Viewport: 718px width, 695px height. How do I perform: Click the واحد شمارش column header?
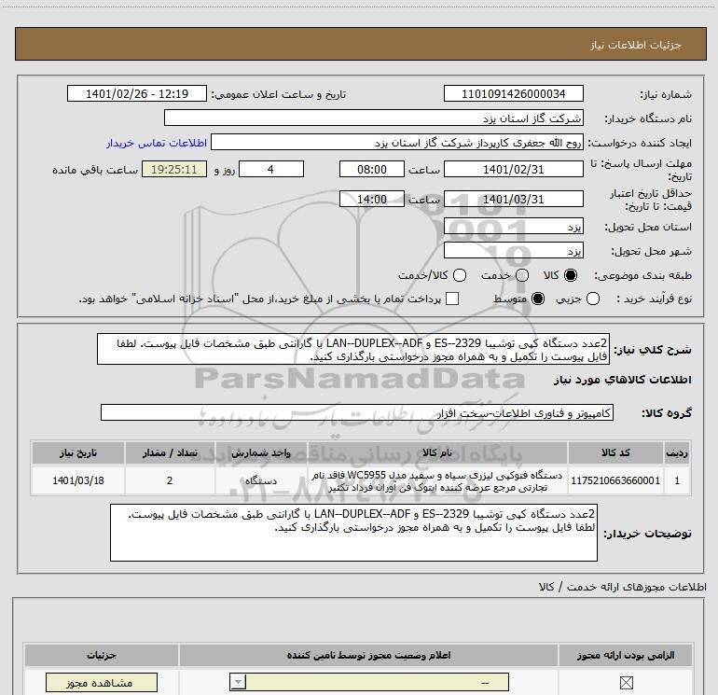(x=261, y=453)
